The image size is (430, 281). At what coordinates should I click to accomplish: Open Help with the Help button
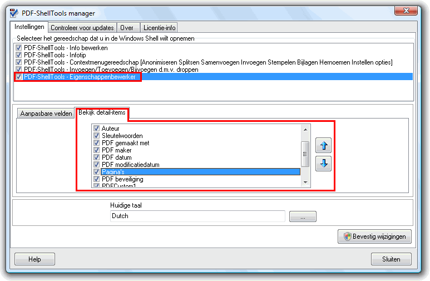click(x=34, y=259)
